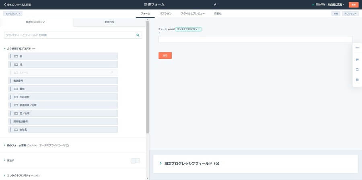
Task: Click the speech bubble icon in right sidebar
Action: pyautogui.click(x=357, y=60)
